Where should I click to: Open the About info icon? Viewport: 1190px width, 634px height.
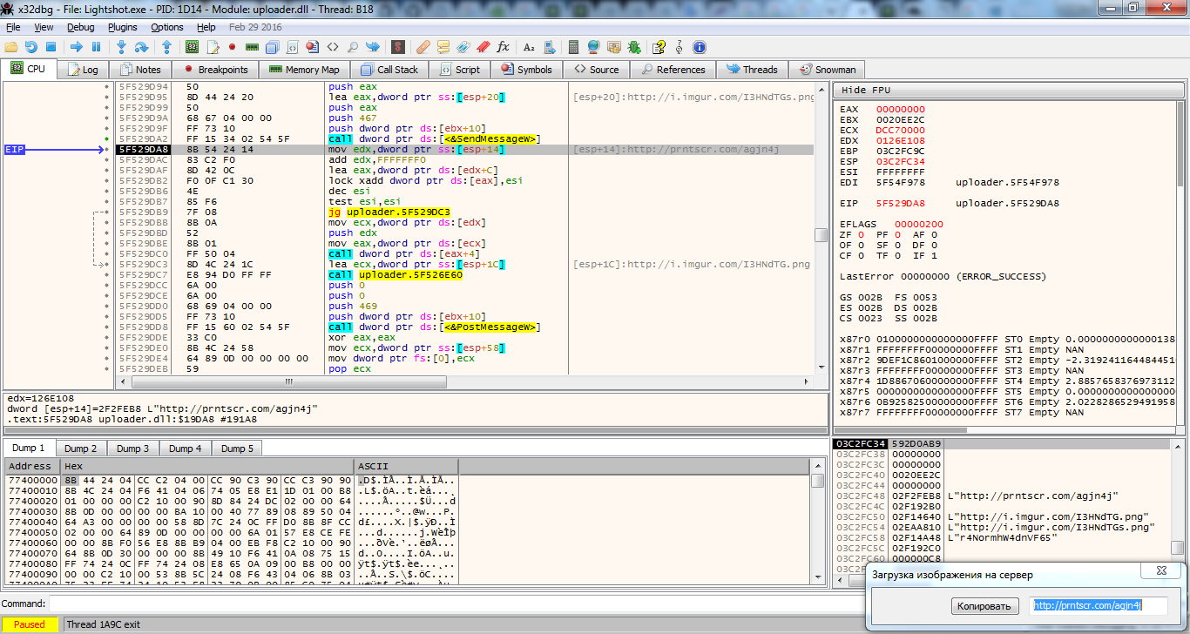coord(699,47)
